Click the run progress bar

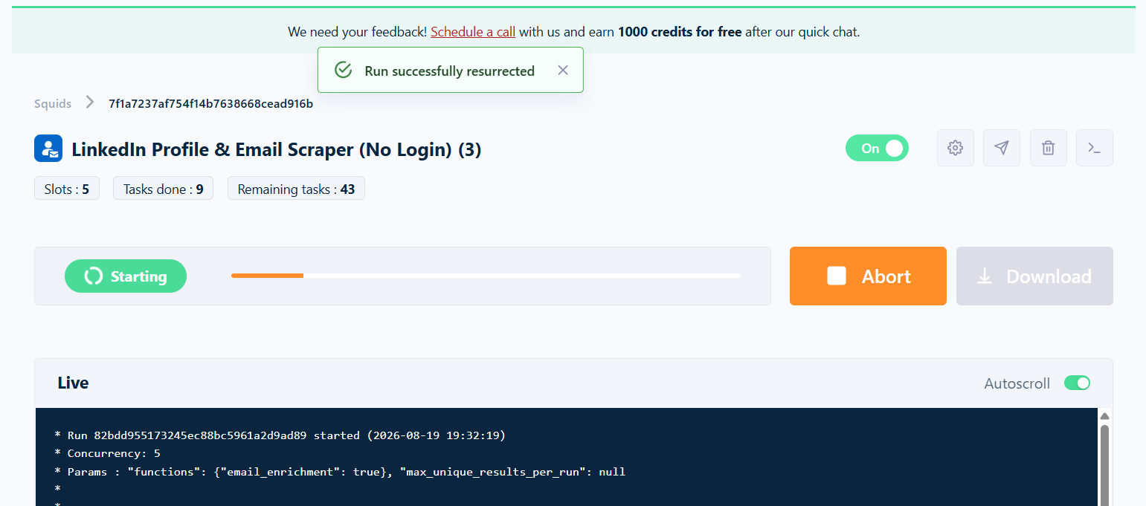486,276
